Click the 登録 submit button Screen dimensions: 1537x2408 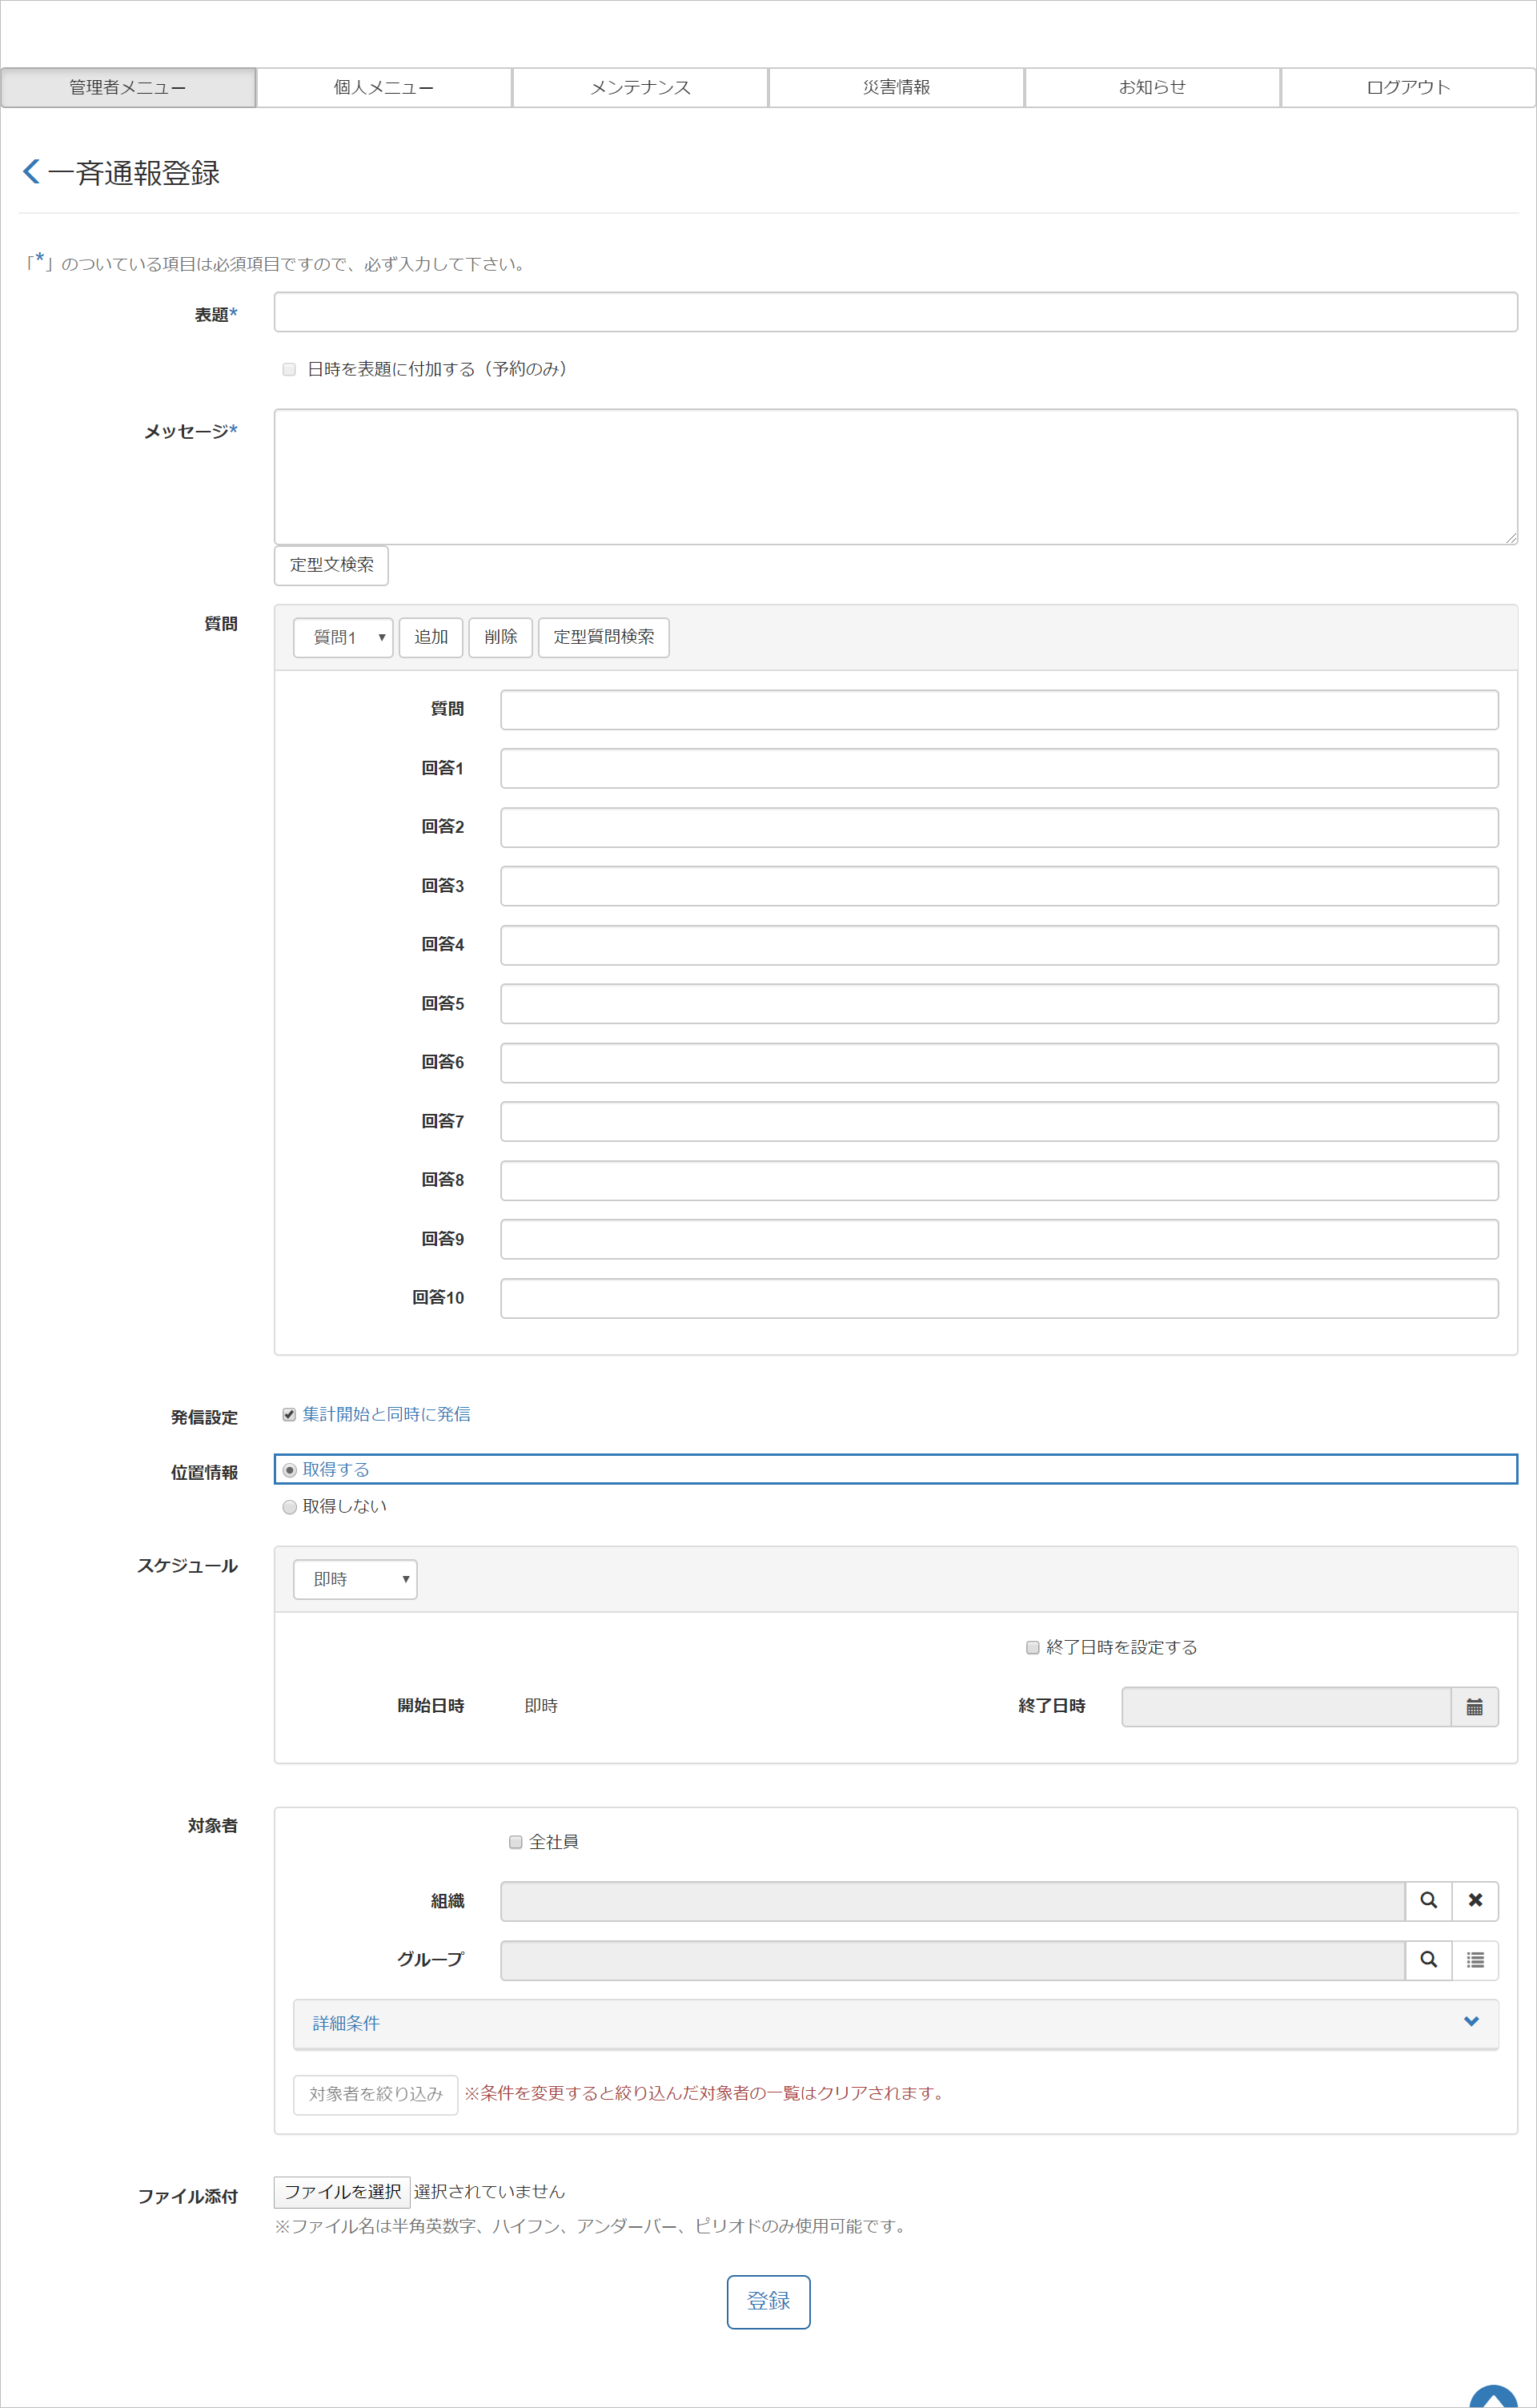768,2301
